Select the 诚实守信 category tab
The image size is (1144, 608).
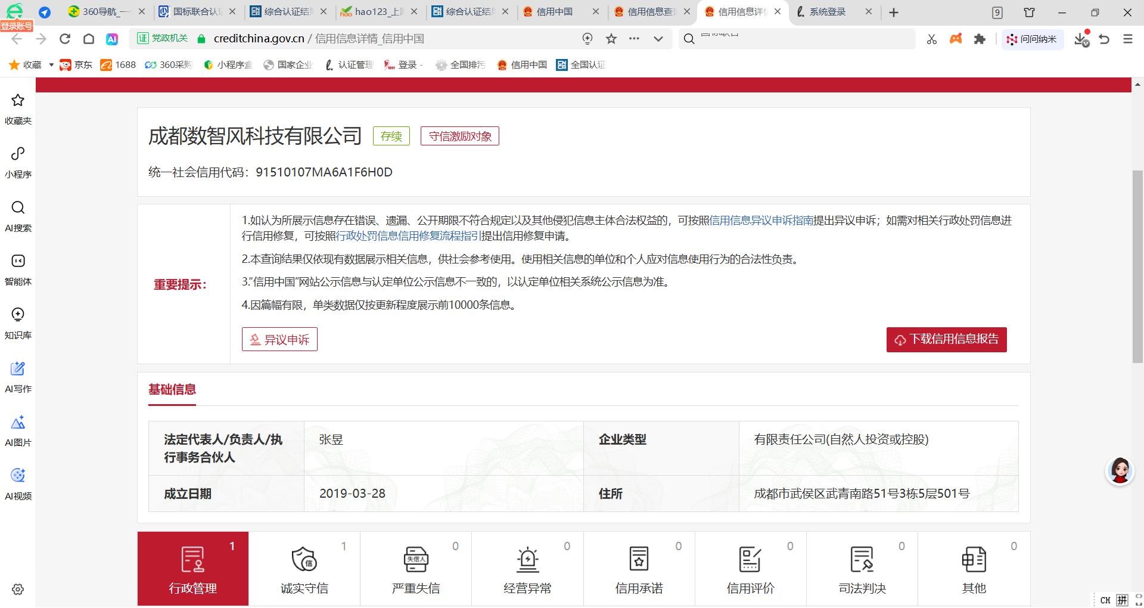click(304, 569)
